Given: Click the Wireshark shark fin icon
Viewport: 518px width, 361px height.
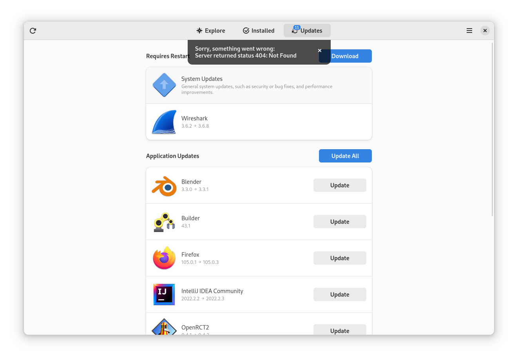Looking at the screenshot, I should pyautogui.click(x=164, y=122).
